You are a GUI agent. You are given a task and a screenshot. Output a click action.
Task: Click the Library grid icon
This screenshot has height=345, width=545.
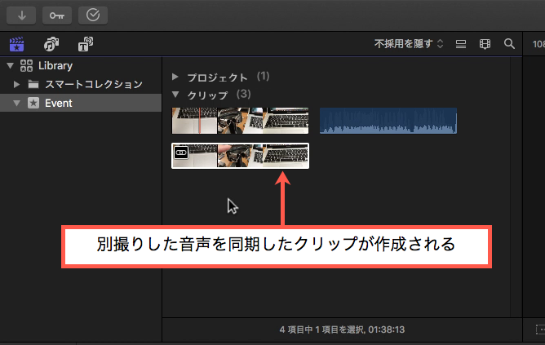pyautogui.click(x=26, y=65)
